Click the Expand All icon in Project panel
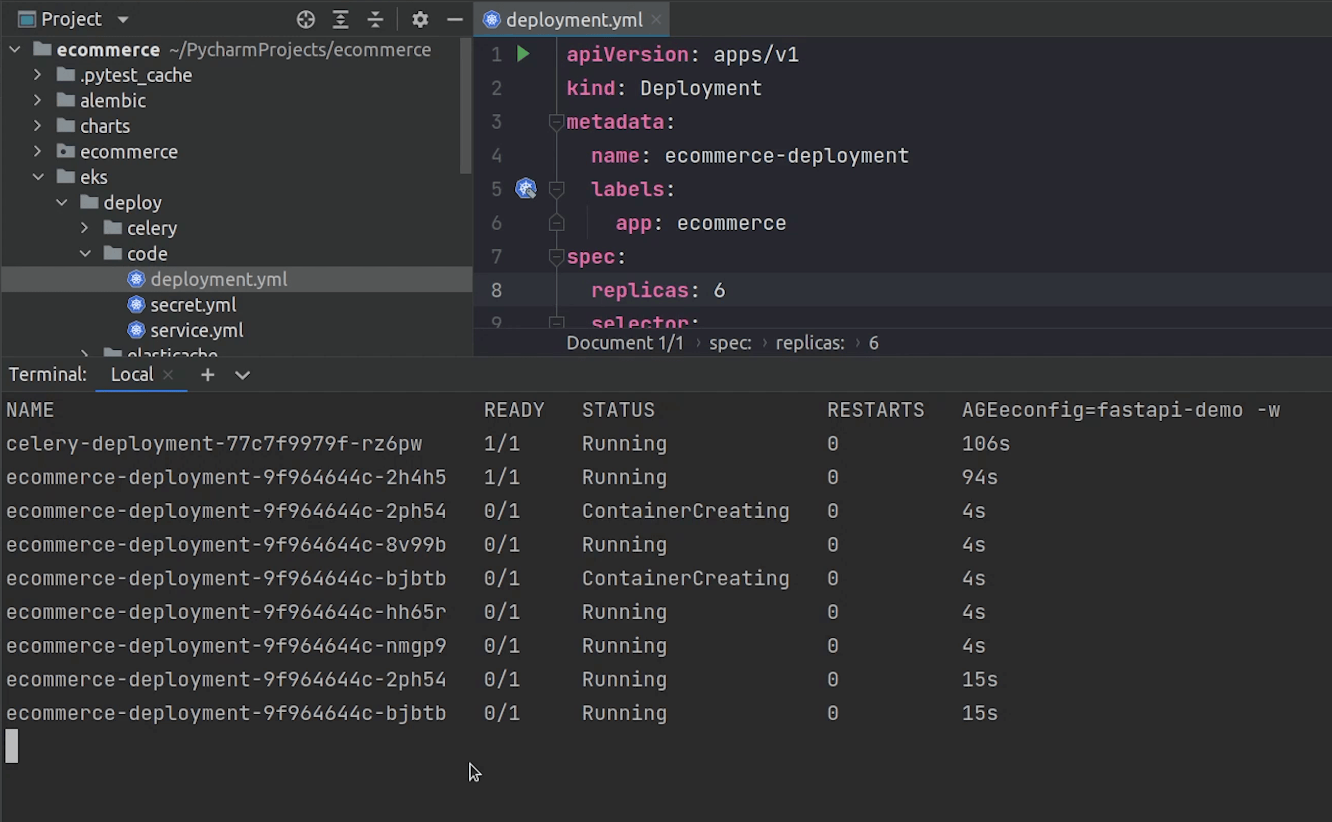The image size is (1332, 822). tap(340, 19)
